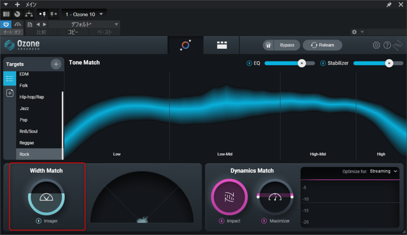
Task: Toggle the Stabilizer power button
Action: [x=323, y=63]
